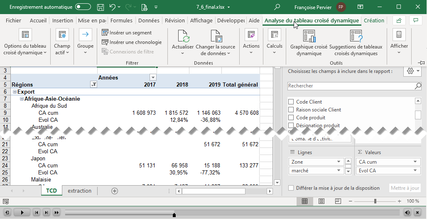Click the zoom slider handle

(x=375, y=201)
